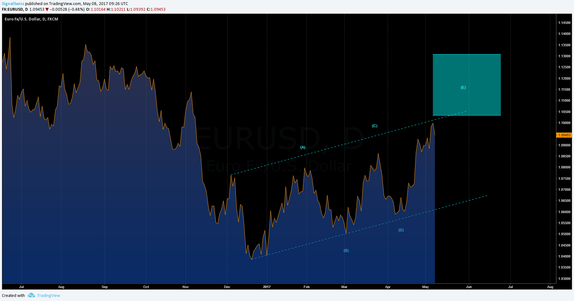This screenshot has width=574, height=301.
Task: Select the (D) wave label
Action: 401,230
